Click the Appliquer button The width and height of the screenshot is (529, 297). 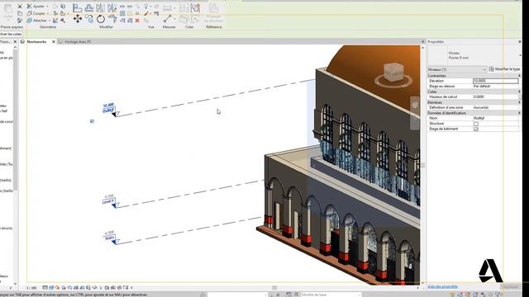pos(511,287)
